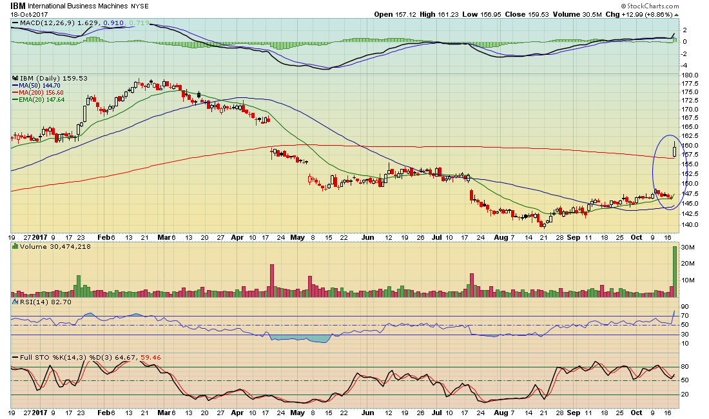Click the Low 156.95 value
This screenshot has height=419, width=709.
point(481,14)
